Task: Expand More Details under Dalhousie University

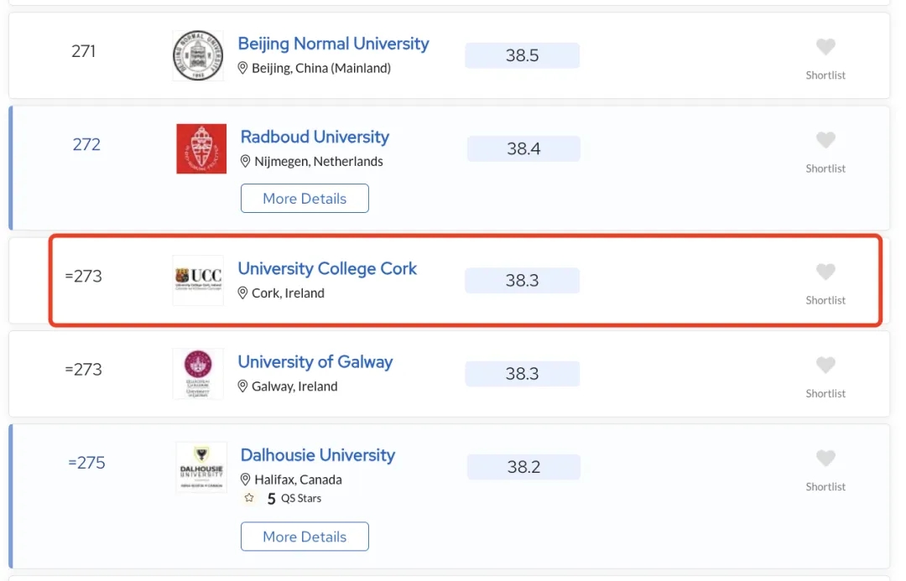Action: click(305, 537)
